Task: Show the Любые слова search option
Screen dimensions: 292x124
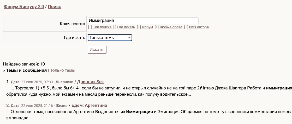Action: pos(171,27)
